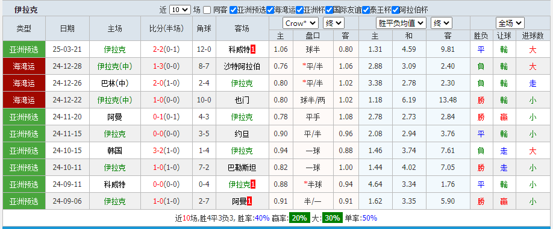Viewport: 553px width, 229px height.
Task: Click away team 科威特 in 25-03-21 row
Action: [239, 49]
